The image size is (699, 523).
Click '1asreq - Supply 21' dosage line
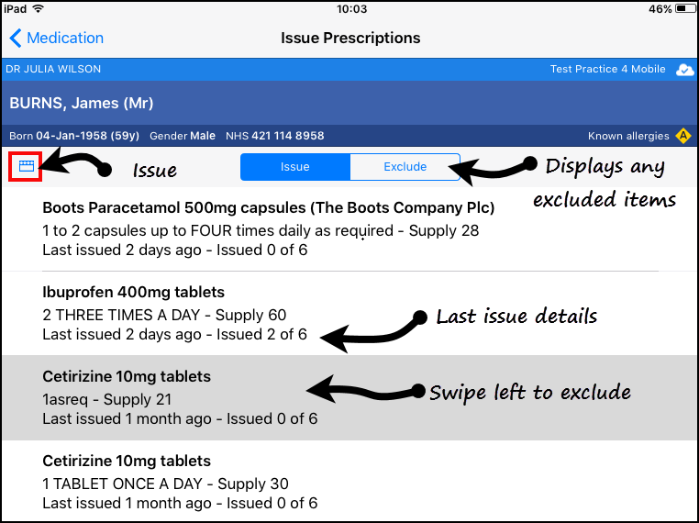(107, 399)
